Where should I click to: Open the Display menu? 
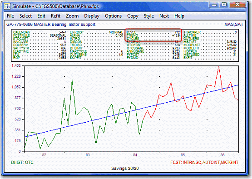coord(92,16)
